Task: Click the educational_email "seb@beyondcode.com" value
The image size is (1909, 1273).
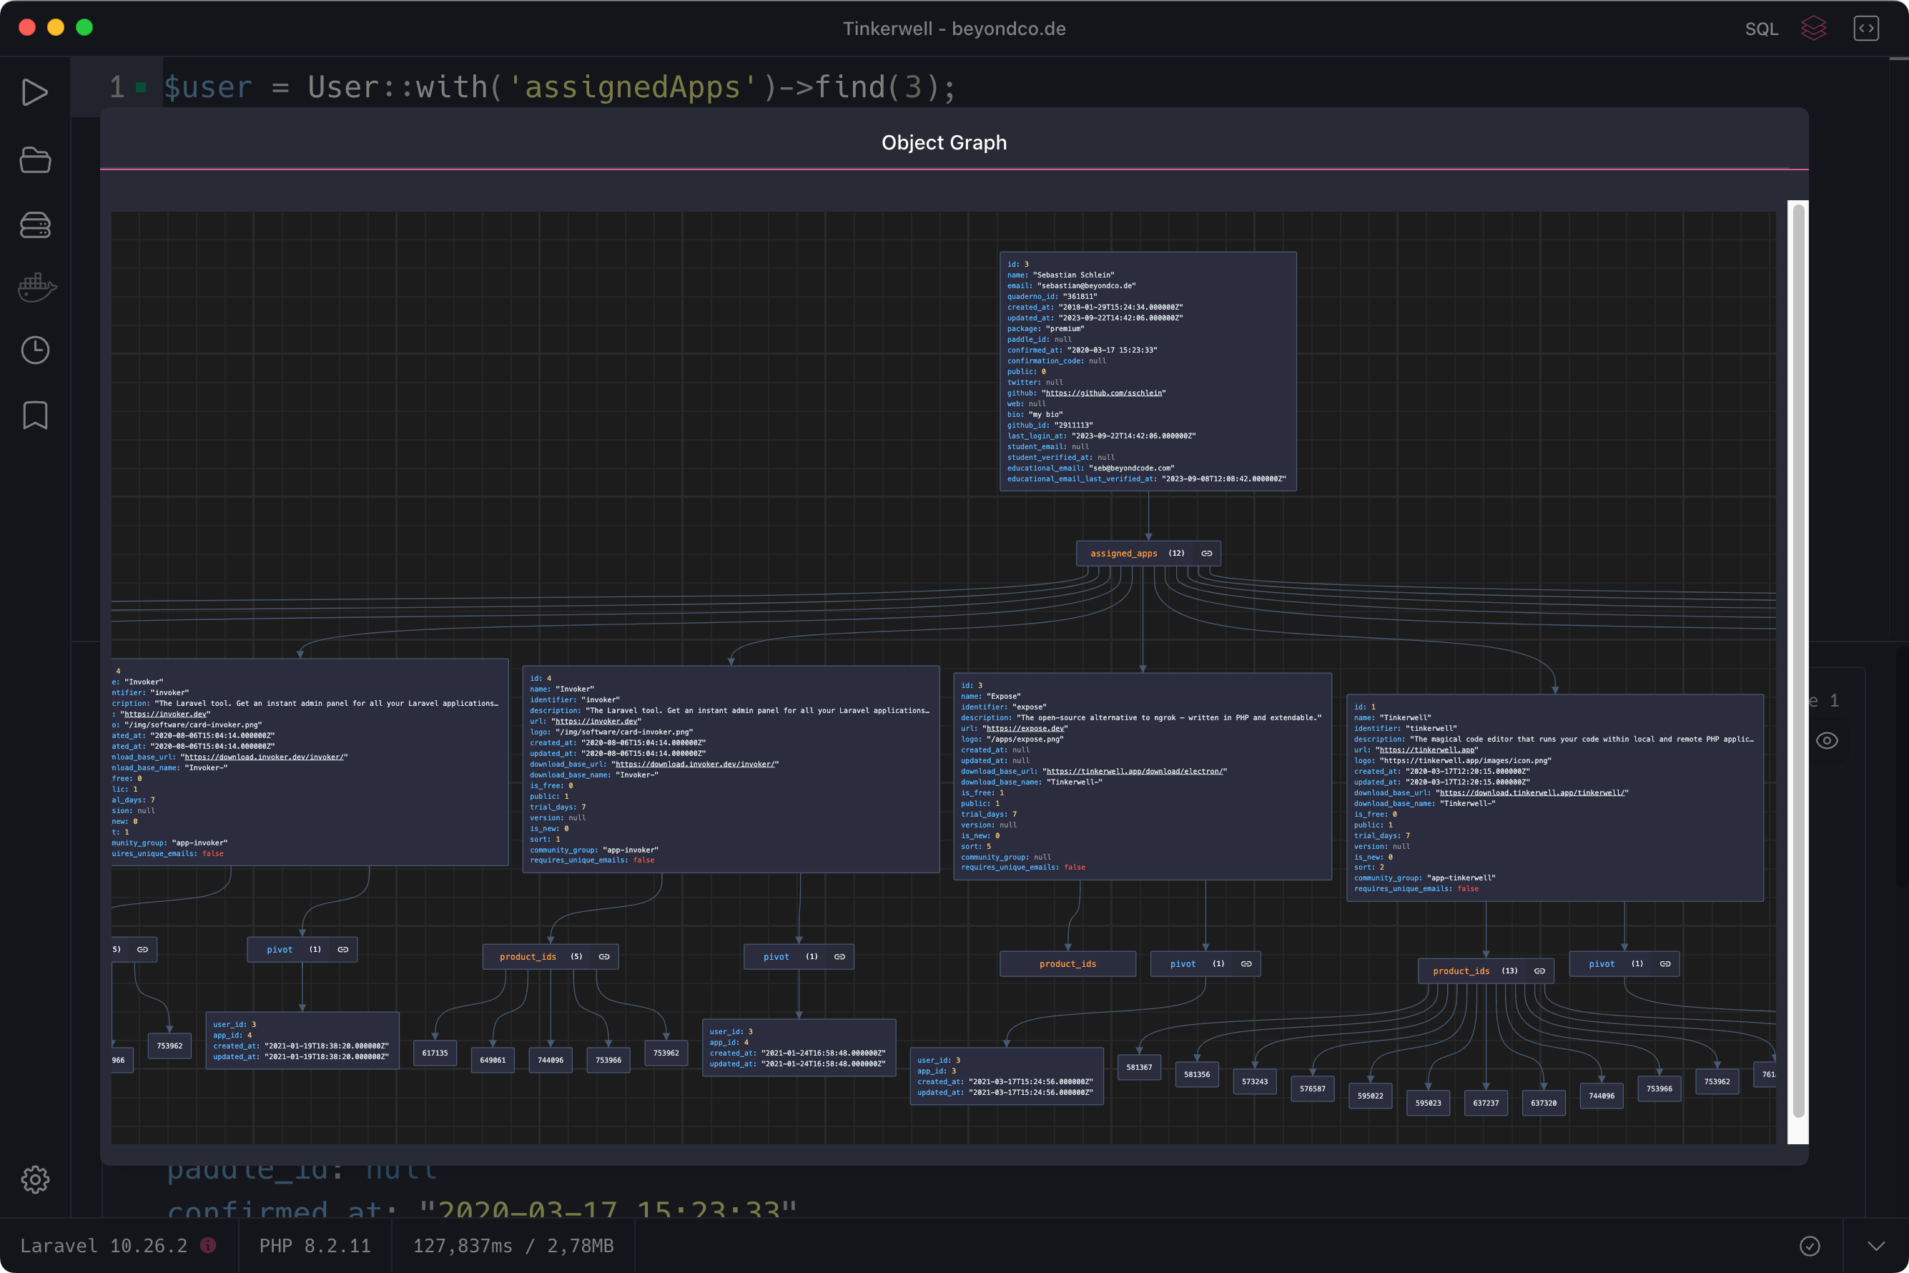Action: coord(1131,468)
